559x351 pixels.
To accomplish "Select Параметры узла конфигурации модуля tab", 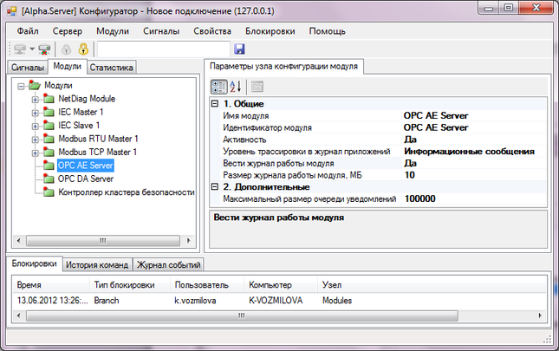I will pyautogui.click(x=283, y=67).
